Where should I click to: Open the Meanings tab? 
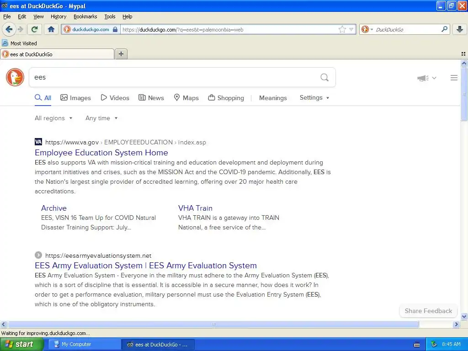click(x=273, y=98)
